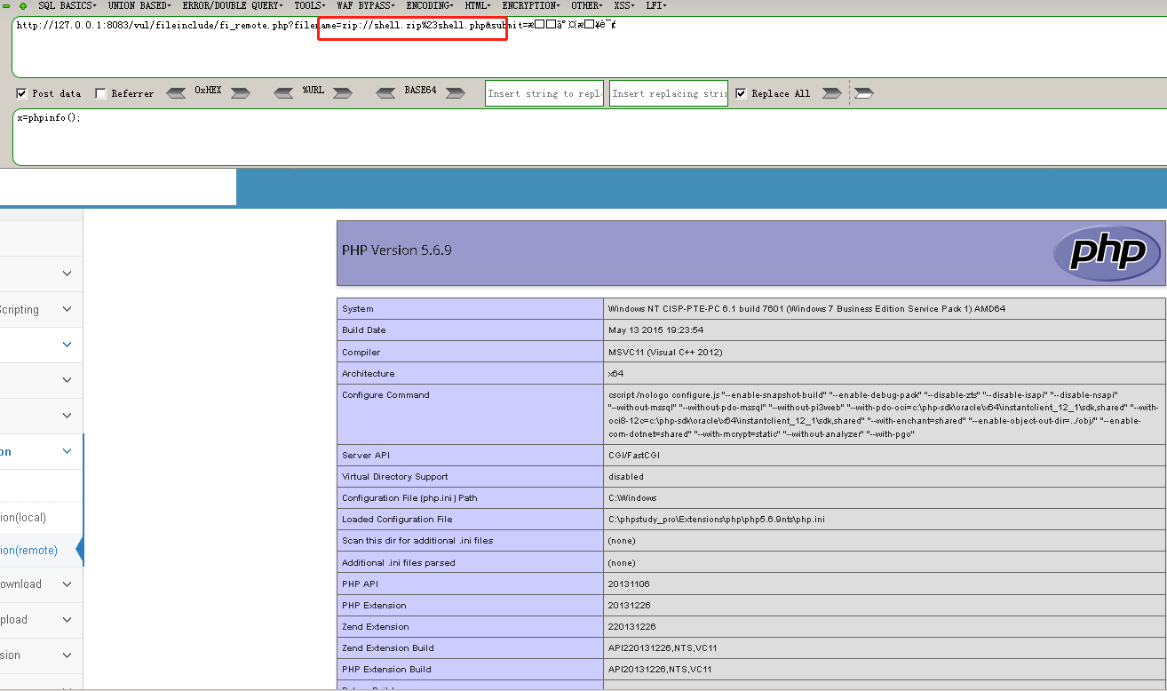Click the left arrow beside BASE64
This screenshot has width=1167, height=691.
[386, 92]
